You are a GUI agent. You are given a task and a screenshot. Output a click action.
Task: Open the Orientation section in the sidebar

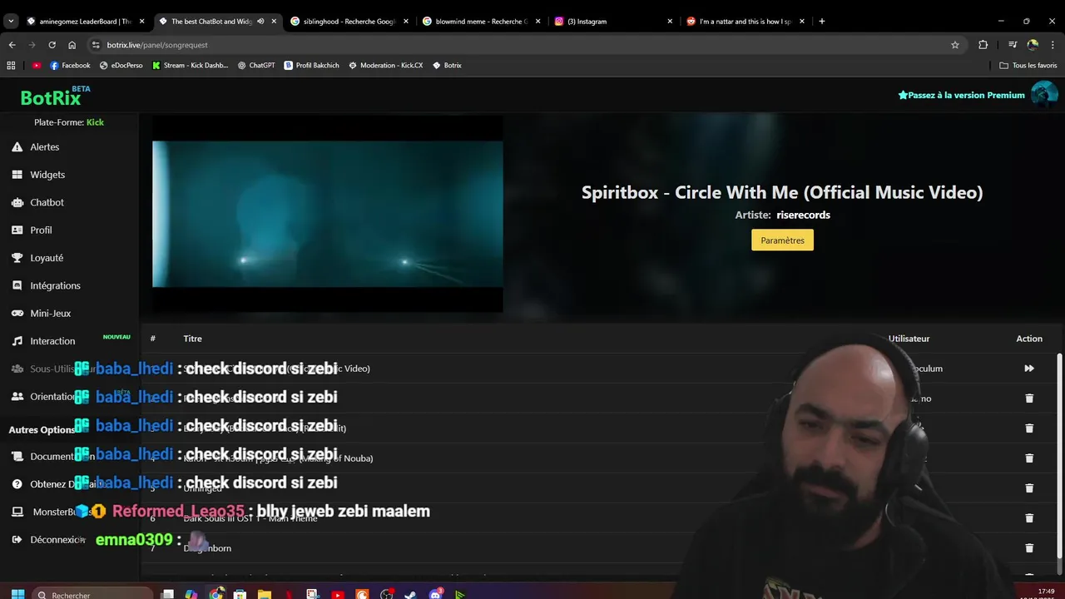tap(52, 397)
